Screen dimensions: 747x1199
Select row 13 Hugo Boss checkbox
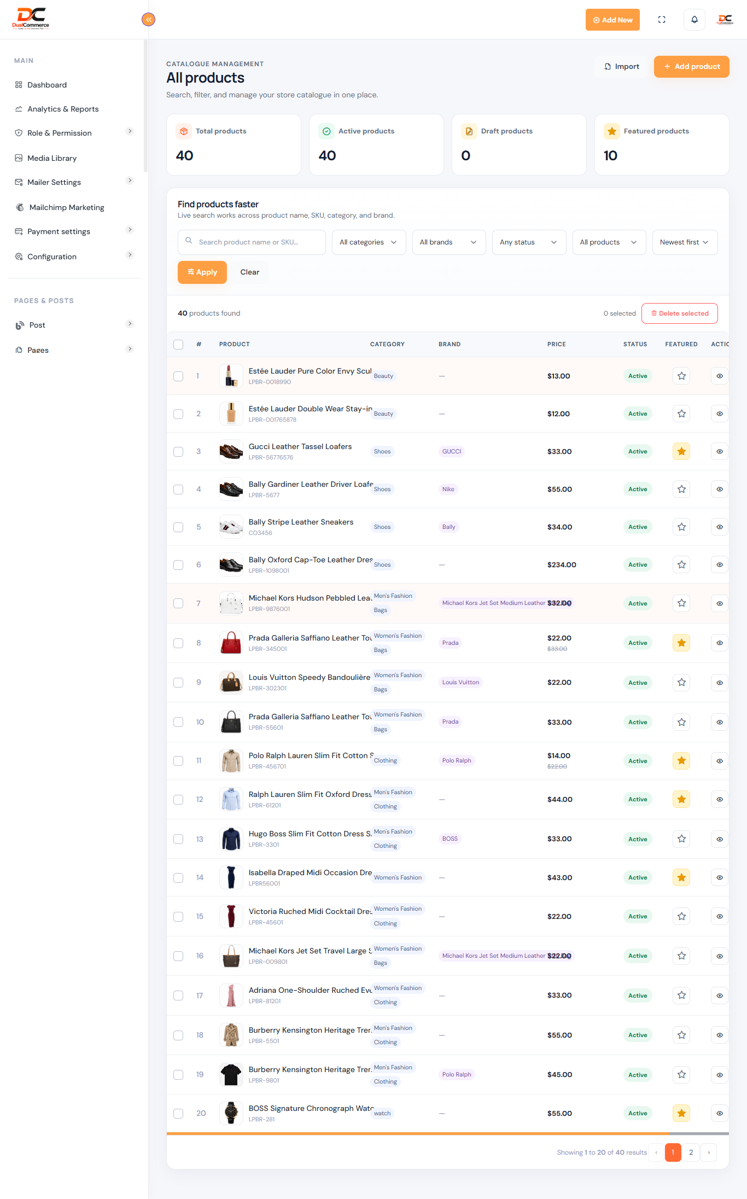click(x=178, y=839)
